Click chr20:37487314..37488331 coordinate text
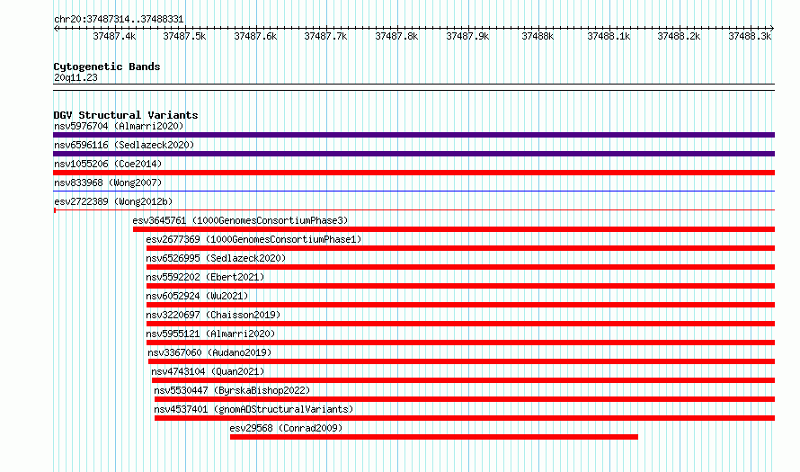The height and width of the screenshot is (472, 800). 119,20
